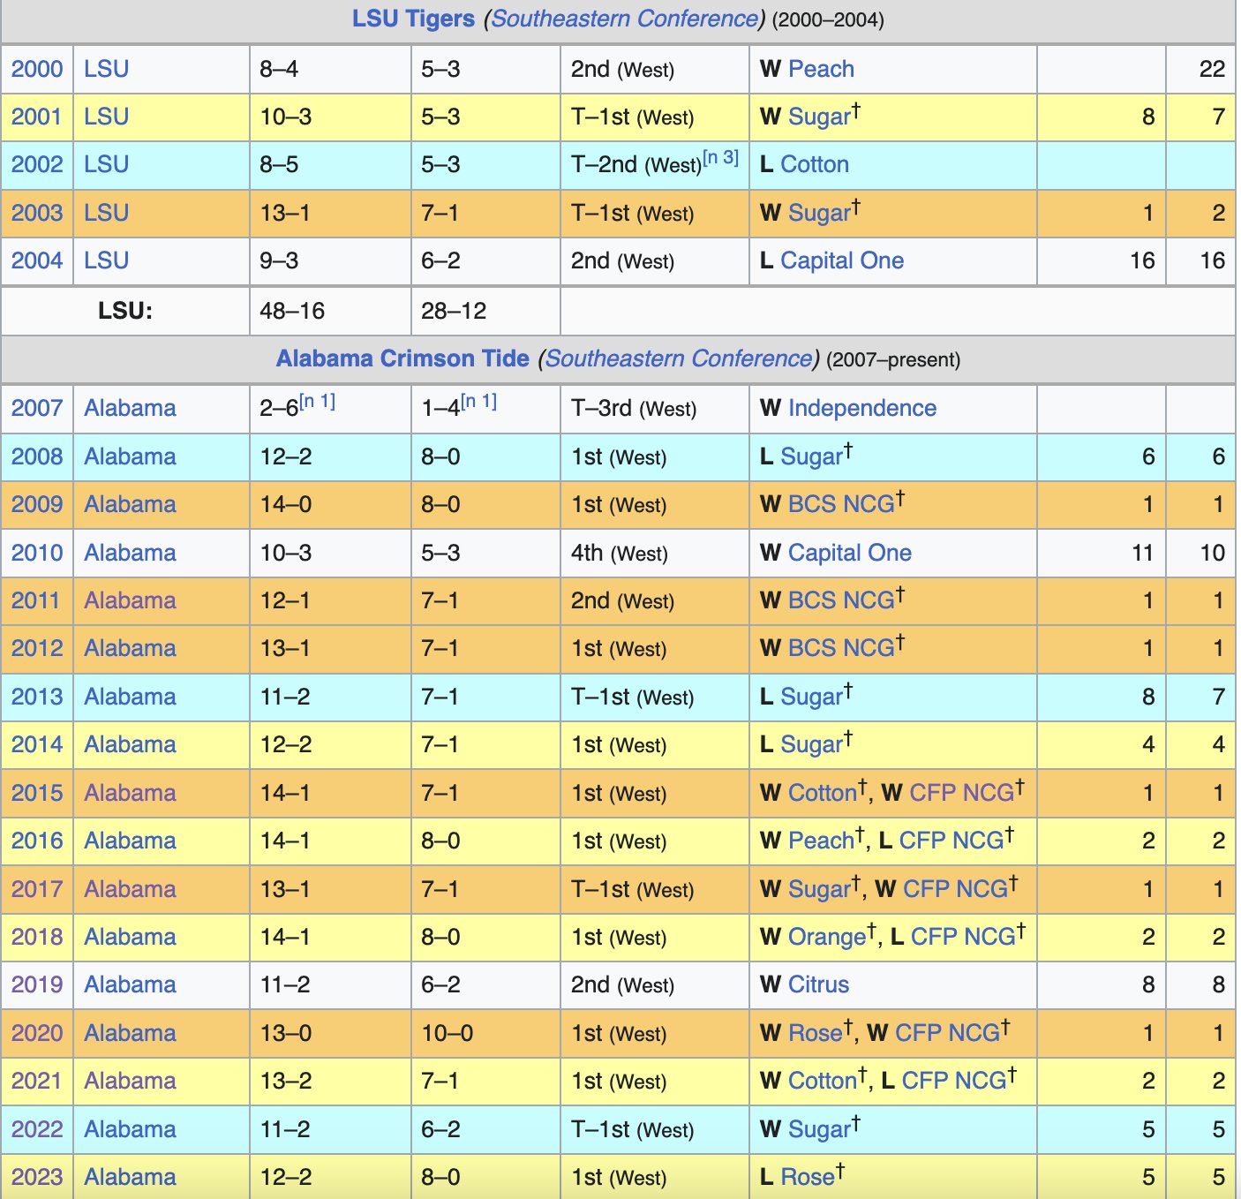
Task: Open the Orange bowl link in the 2018 row
Action: [827, 937]
